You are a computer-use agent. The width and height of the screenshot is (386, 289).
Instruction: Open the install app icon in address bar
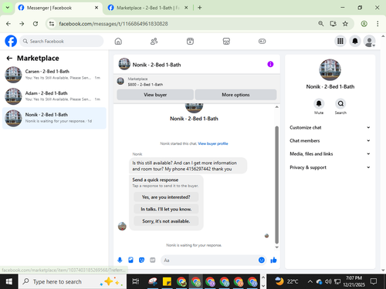333,24
